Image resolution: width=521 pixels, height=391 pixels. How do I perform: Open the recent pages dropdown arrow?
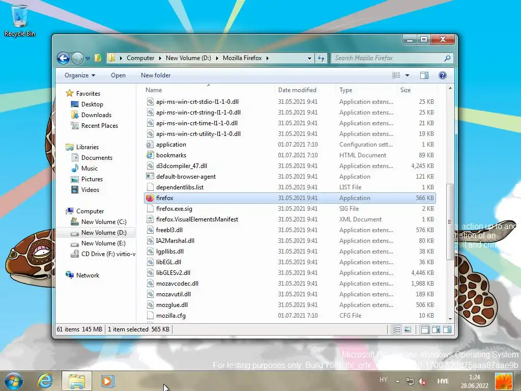click(x=88, y=58)
